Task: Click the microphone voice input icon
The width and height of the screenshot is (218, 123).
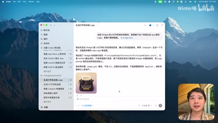Action: (x=156, y=106)
